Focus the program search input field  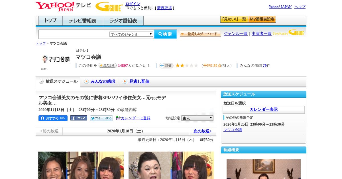[74, 34]
